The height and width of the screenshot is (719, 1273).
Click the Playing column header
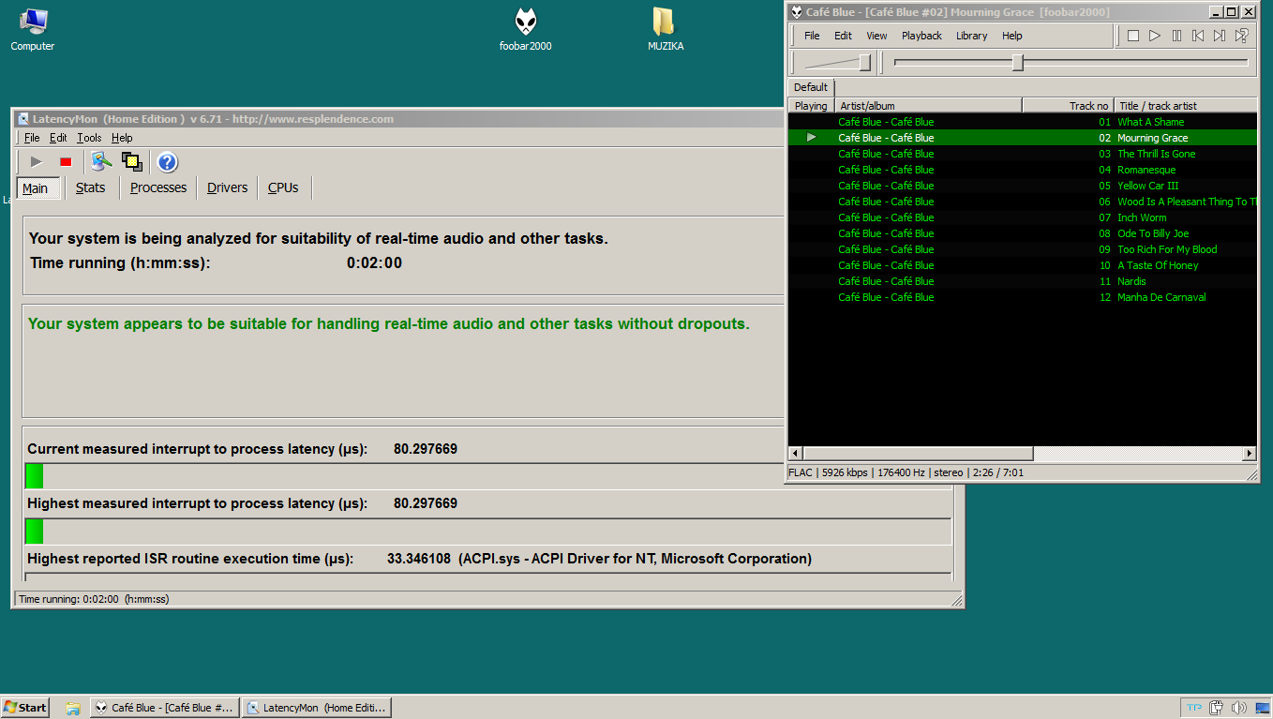[811, 106]
